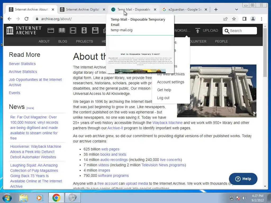Open Chrome profile avatar
The width and height of the screenshot is (271, 203).
pos(253,19)
